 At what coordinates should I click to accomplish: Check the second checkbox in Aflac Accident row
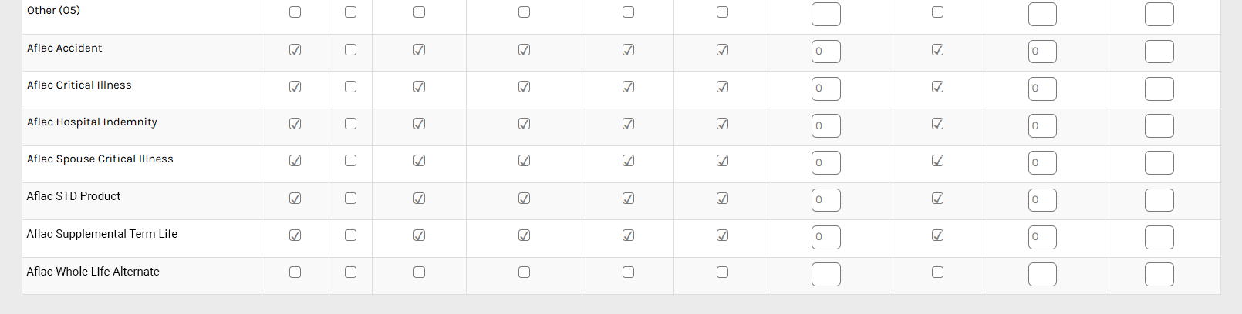pos(350,50)
